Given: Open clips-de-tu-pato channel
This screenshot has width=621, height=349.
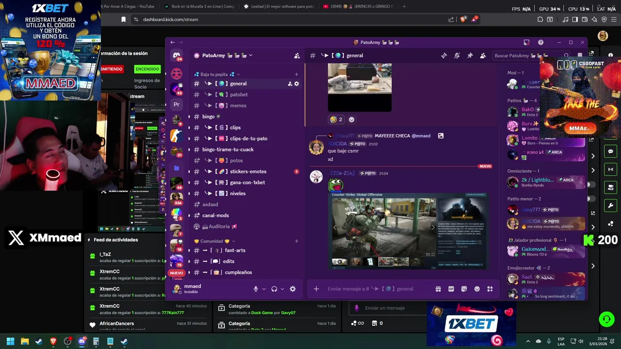Looking at the screenshot, I should pos(245,139).
